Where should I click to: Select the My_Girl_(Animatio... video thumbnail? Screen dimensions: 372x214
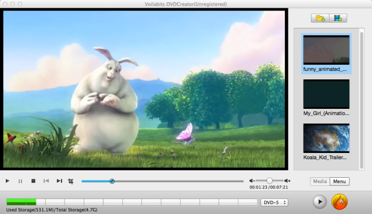click(326, 94)
